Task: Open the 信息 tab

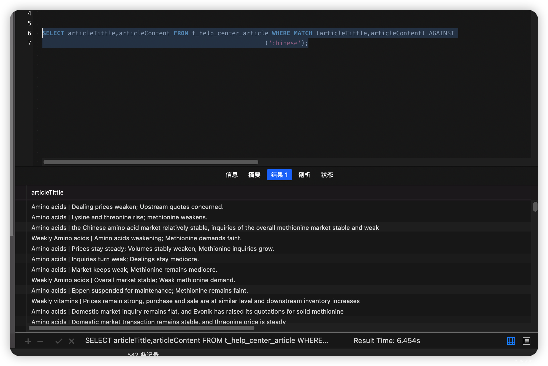Action: [232, 175]
